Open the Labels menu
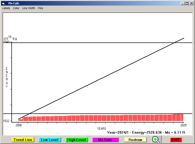 6,8
